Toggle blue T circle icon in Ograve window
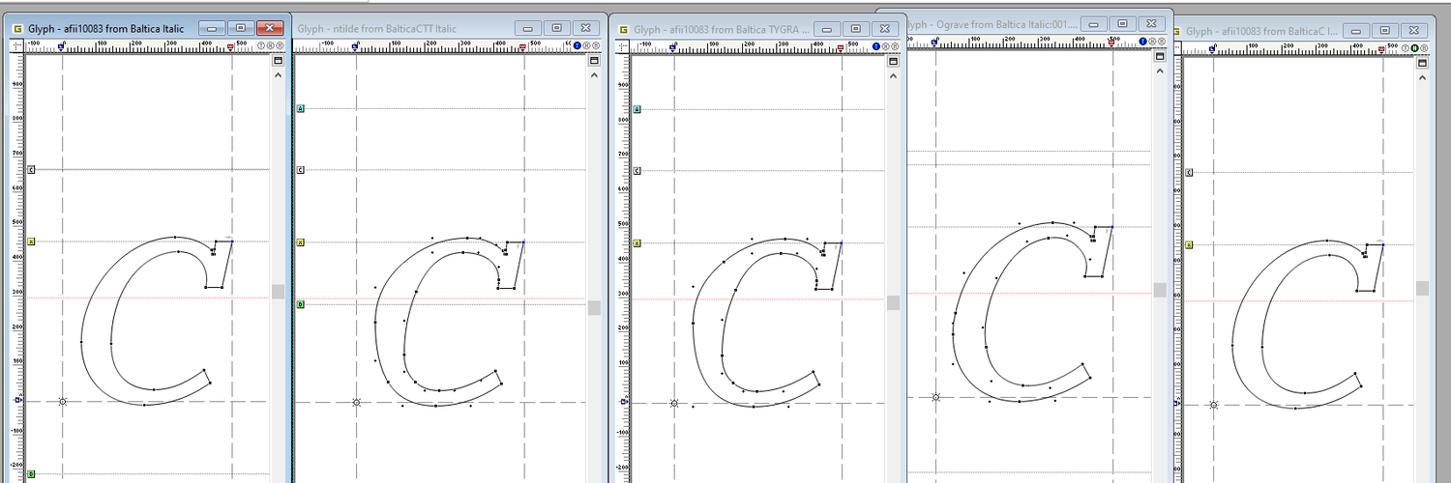1451x483 pixels. point(1142,42)
